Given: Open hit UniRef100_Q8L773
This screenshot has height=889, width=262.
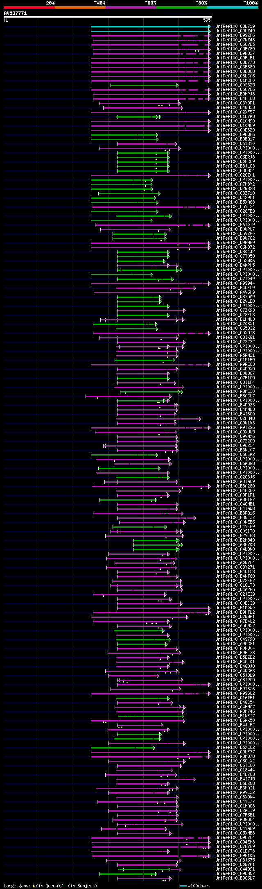Looking at the screenshot, I should click(x=235, y=63).
